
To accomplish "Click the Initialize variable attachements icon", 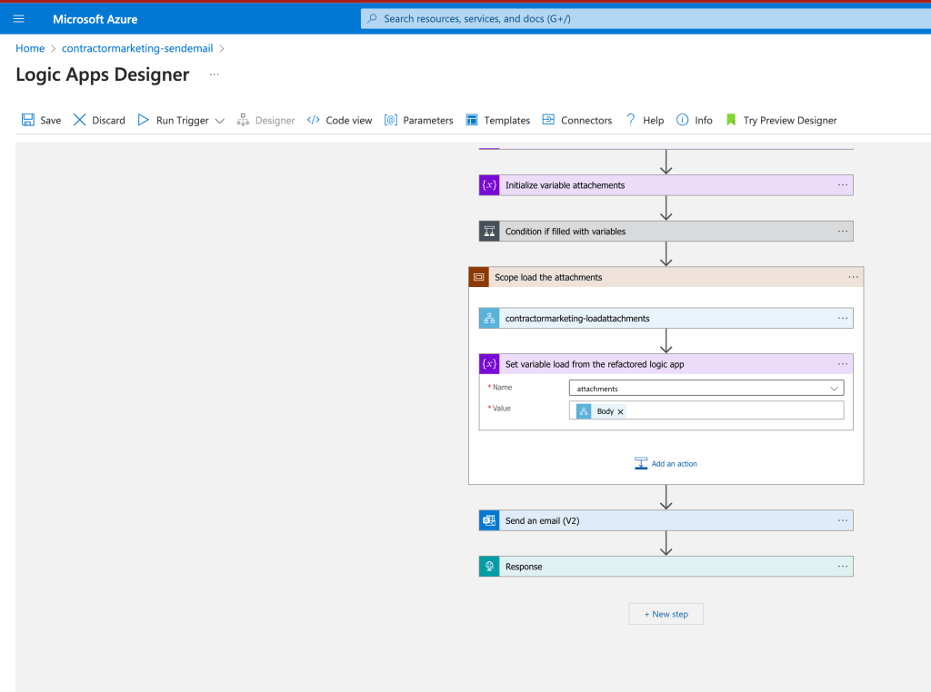I will pyautogui.click(x=489, y=185).
